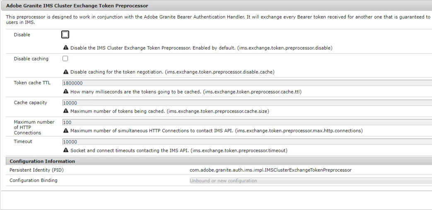Click warning icon beside Cache capacity description
Viewport: 432px width, 210px height.
(65, 111)
